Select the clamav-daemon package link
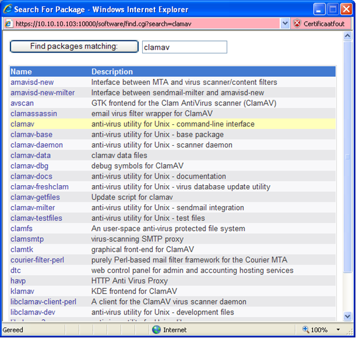Viewport: 356px width, 338px height. coord(36,145)
